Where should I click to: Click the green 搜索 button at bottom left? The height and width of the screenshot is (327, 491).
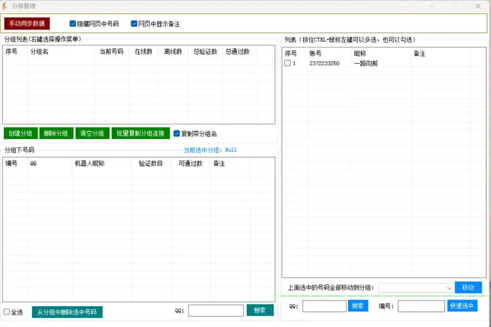(x=260, y=310)
